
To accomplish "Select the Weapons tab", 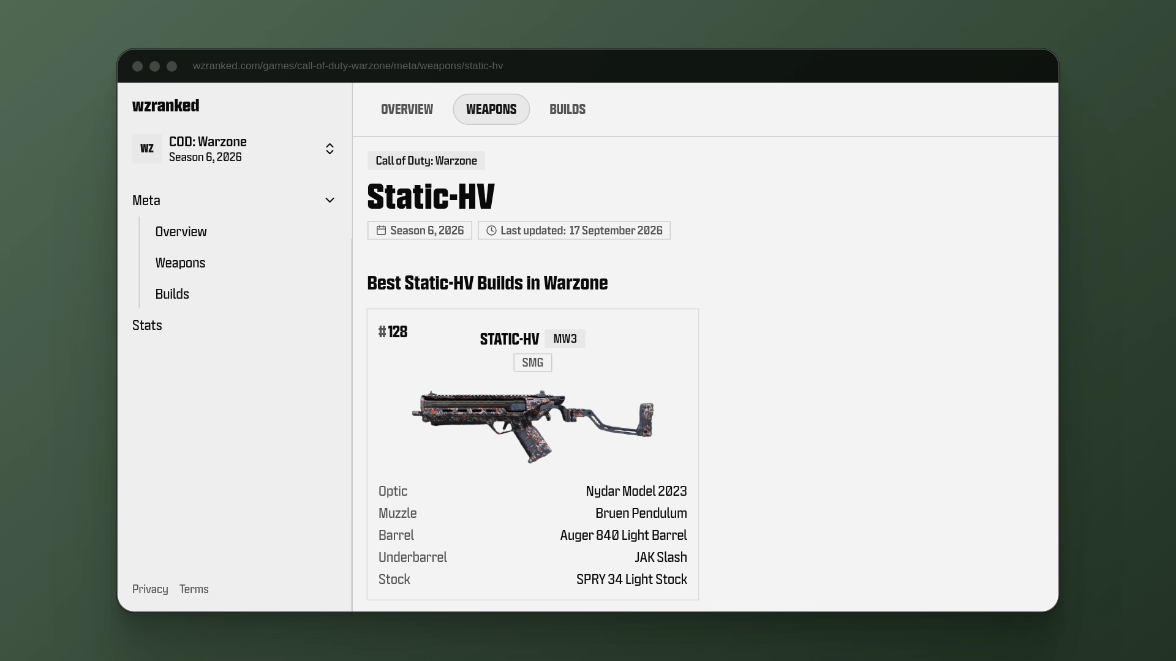I will coord(491,109).
